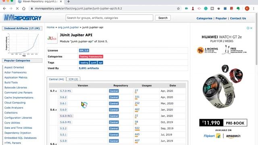Close the Maven Repository tab

[x=61, y=2]
